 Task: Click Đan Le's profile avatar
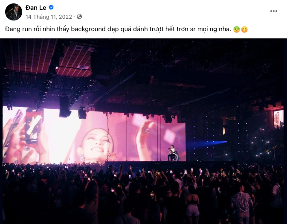[x=14, y=12]
